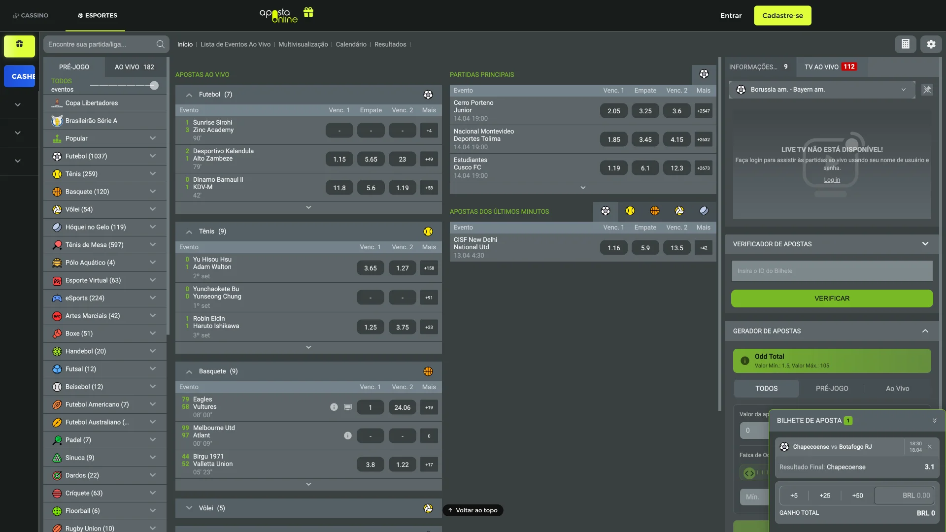Filter last-minute bets by basketball icon
The height and width of the screenshot is (532, 946).
tap(655, 211)
